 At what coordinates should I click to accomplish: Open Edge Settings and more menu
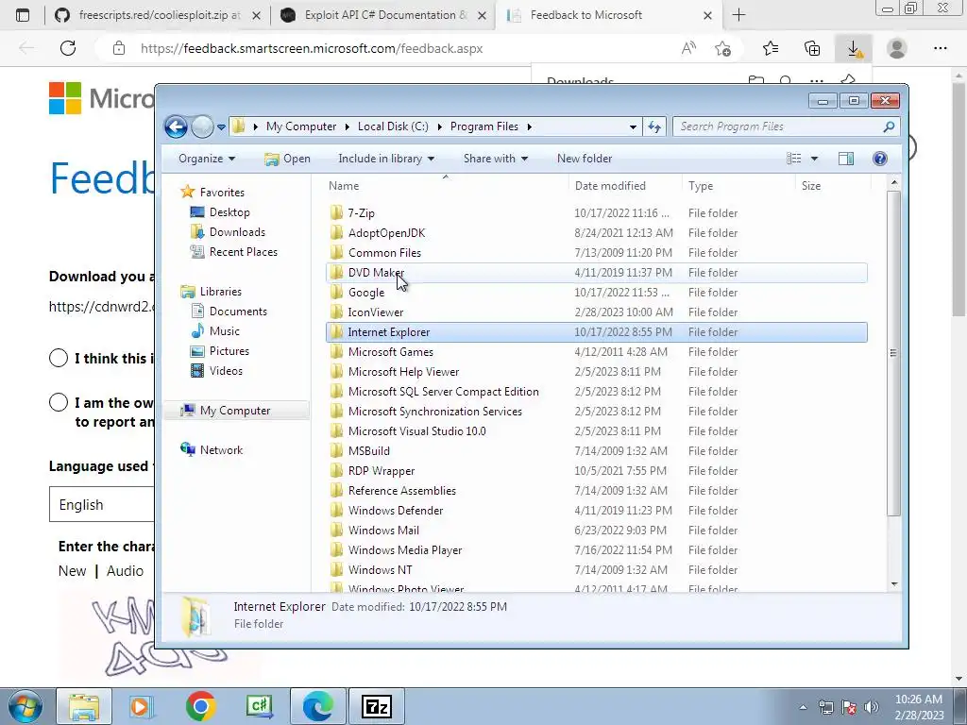point(940,48)
